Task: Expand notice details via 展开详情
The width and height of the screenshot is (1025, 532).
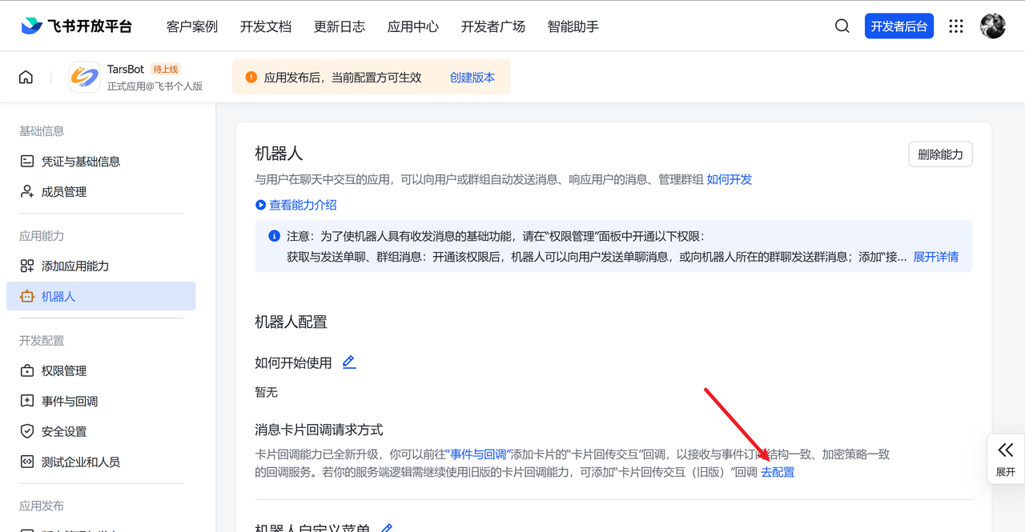Action: click(x=935, y=257)
